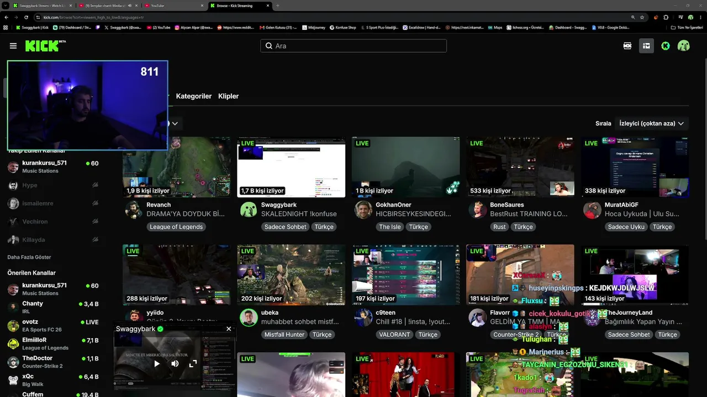Open the profile avatar menu

(x=684, y=46)
